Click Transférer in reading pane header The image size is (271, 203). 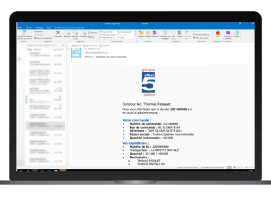click(x=104, y=46)
